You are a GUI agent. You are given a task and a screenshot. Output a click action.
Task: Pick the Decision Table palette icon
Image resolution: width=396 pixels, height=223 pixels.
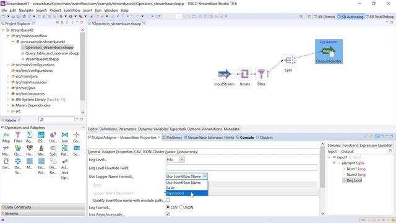tap(18, 166)
